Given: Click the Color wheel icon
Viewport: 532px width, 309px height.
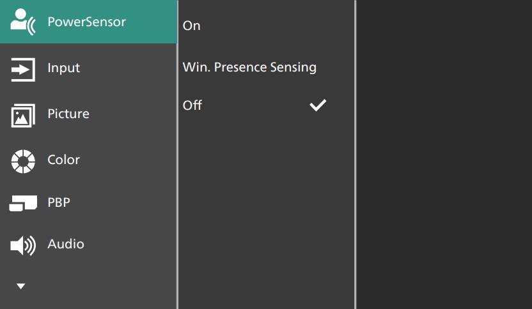Looking at the screenshot, I should [24, 160].
